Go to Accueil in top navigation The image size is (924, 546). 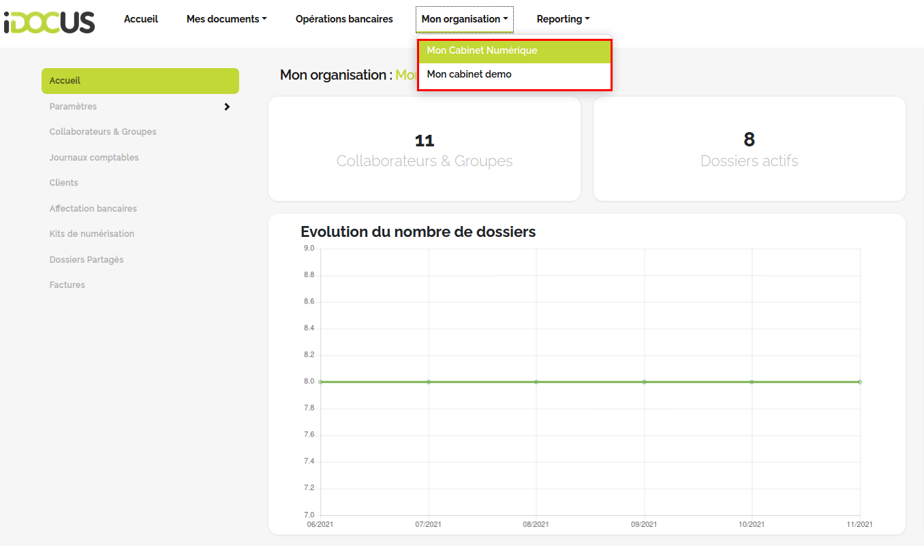coord(141,19)
